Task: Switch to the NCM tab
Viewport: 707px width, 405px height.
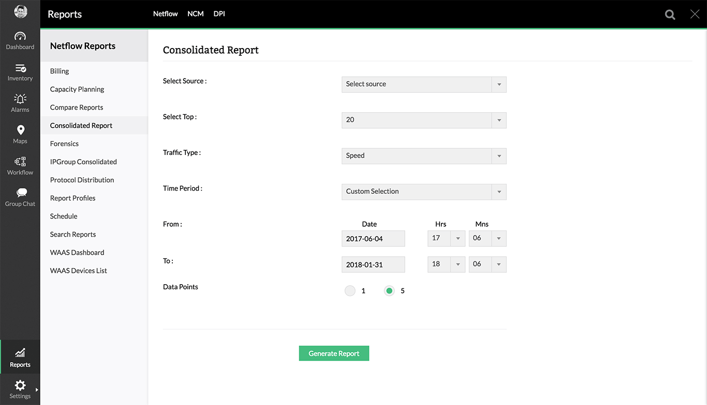Action: [196, 14]
